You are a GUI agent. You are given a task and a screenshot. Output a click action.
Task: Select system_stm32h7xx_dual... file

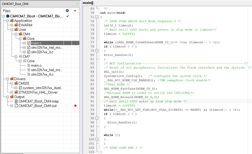click(43, 88)
